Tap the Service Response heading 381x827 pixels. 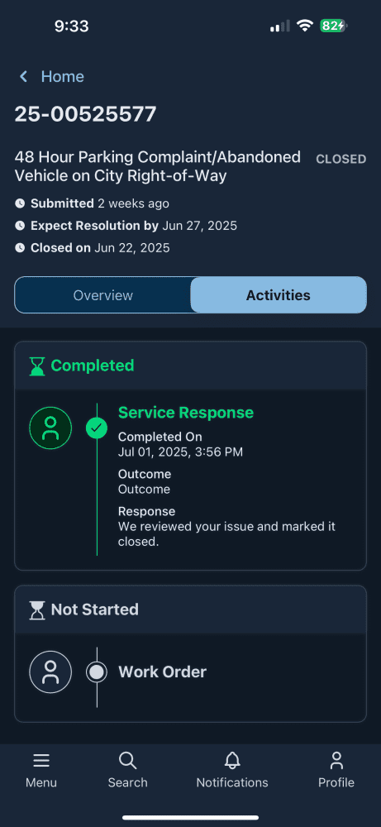(x=185, y=413)
